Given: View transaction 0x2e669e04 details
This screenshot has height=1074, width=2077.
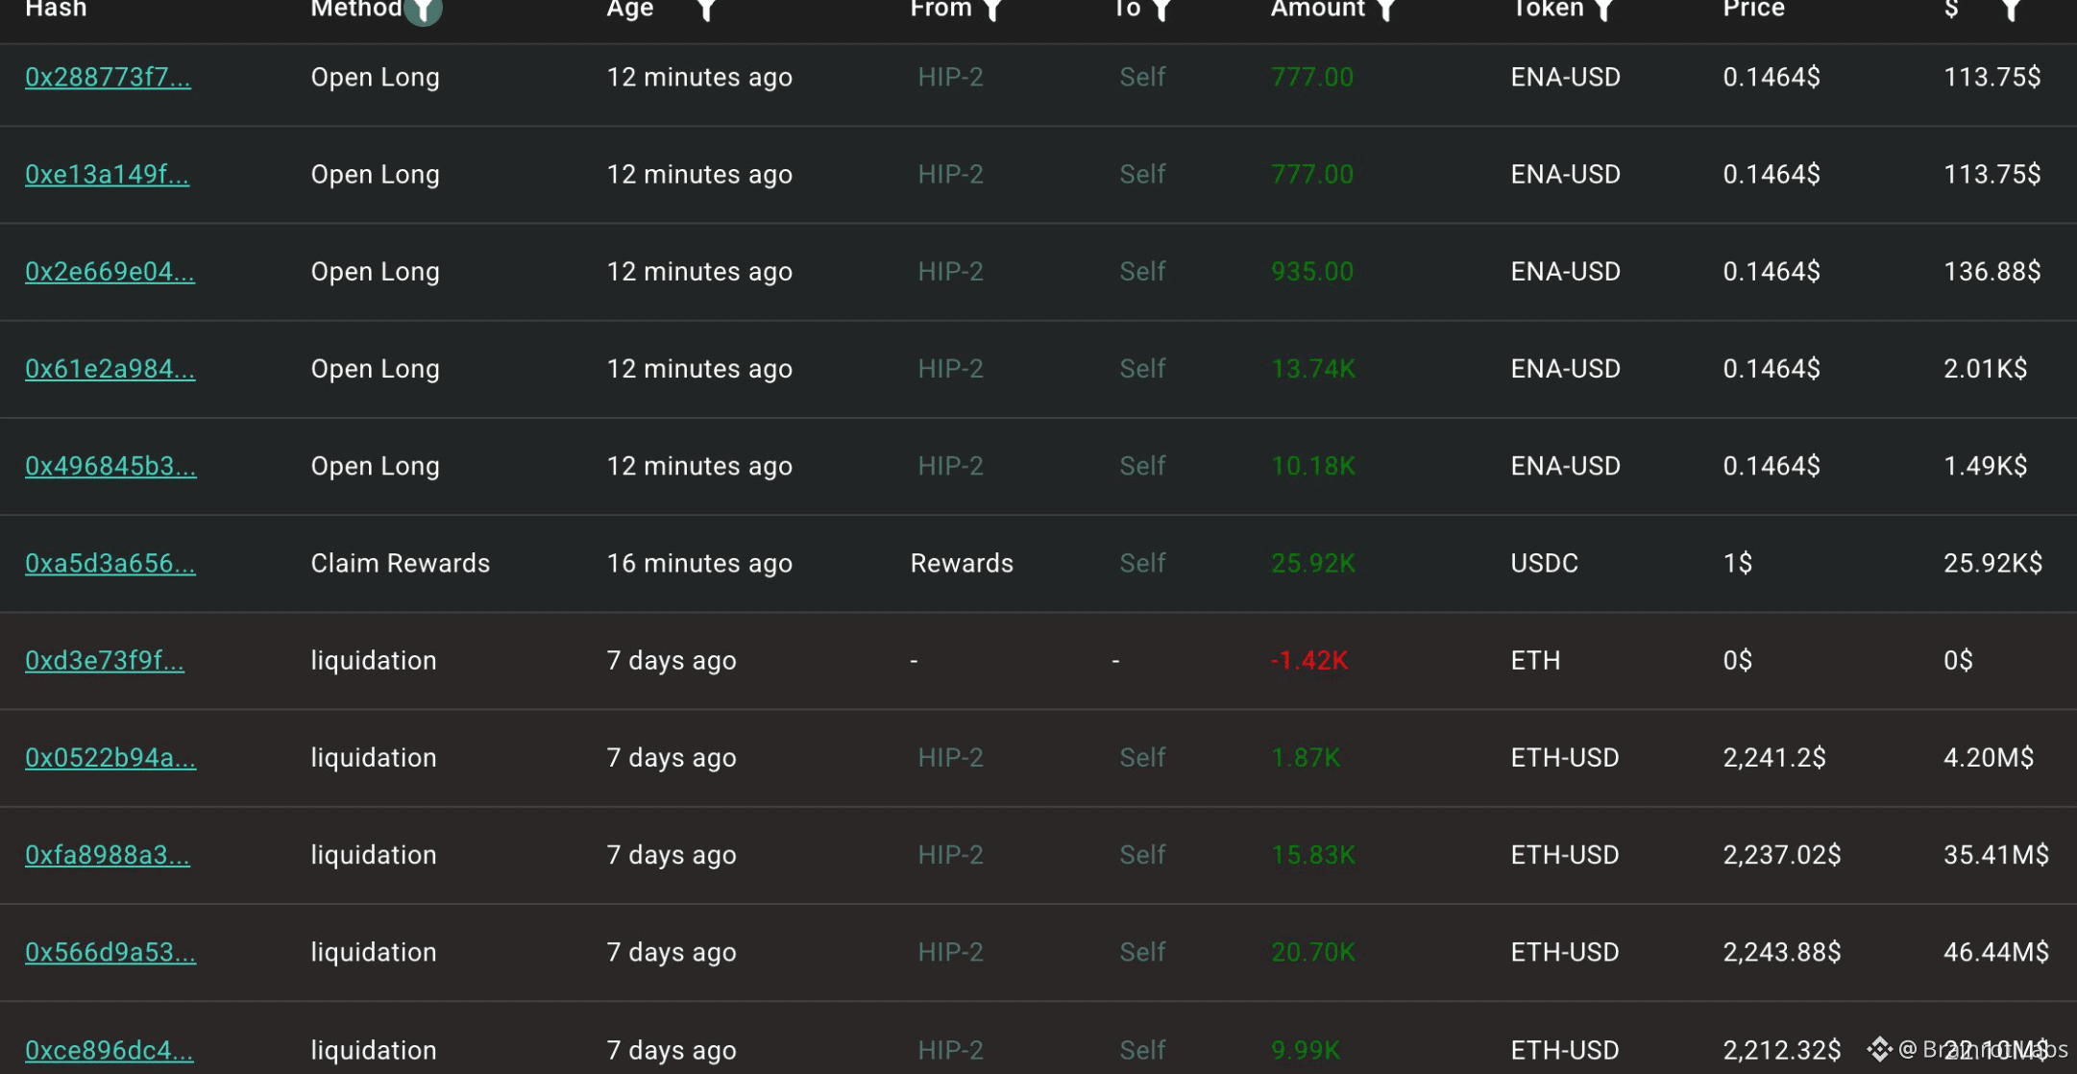Looking at the screenshot, I should click(x=110, y=271).
